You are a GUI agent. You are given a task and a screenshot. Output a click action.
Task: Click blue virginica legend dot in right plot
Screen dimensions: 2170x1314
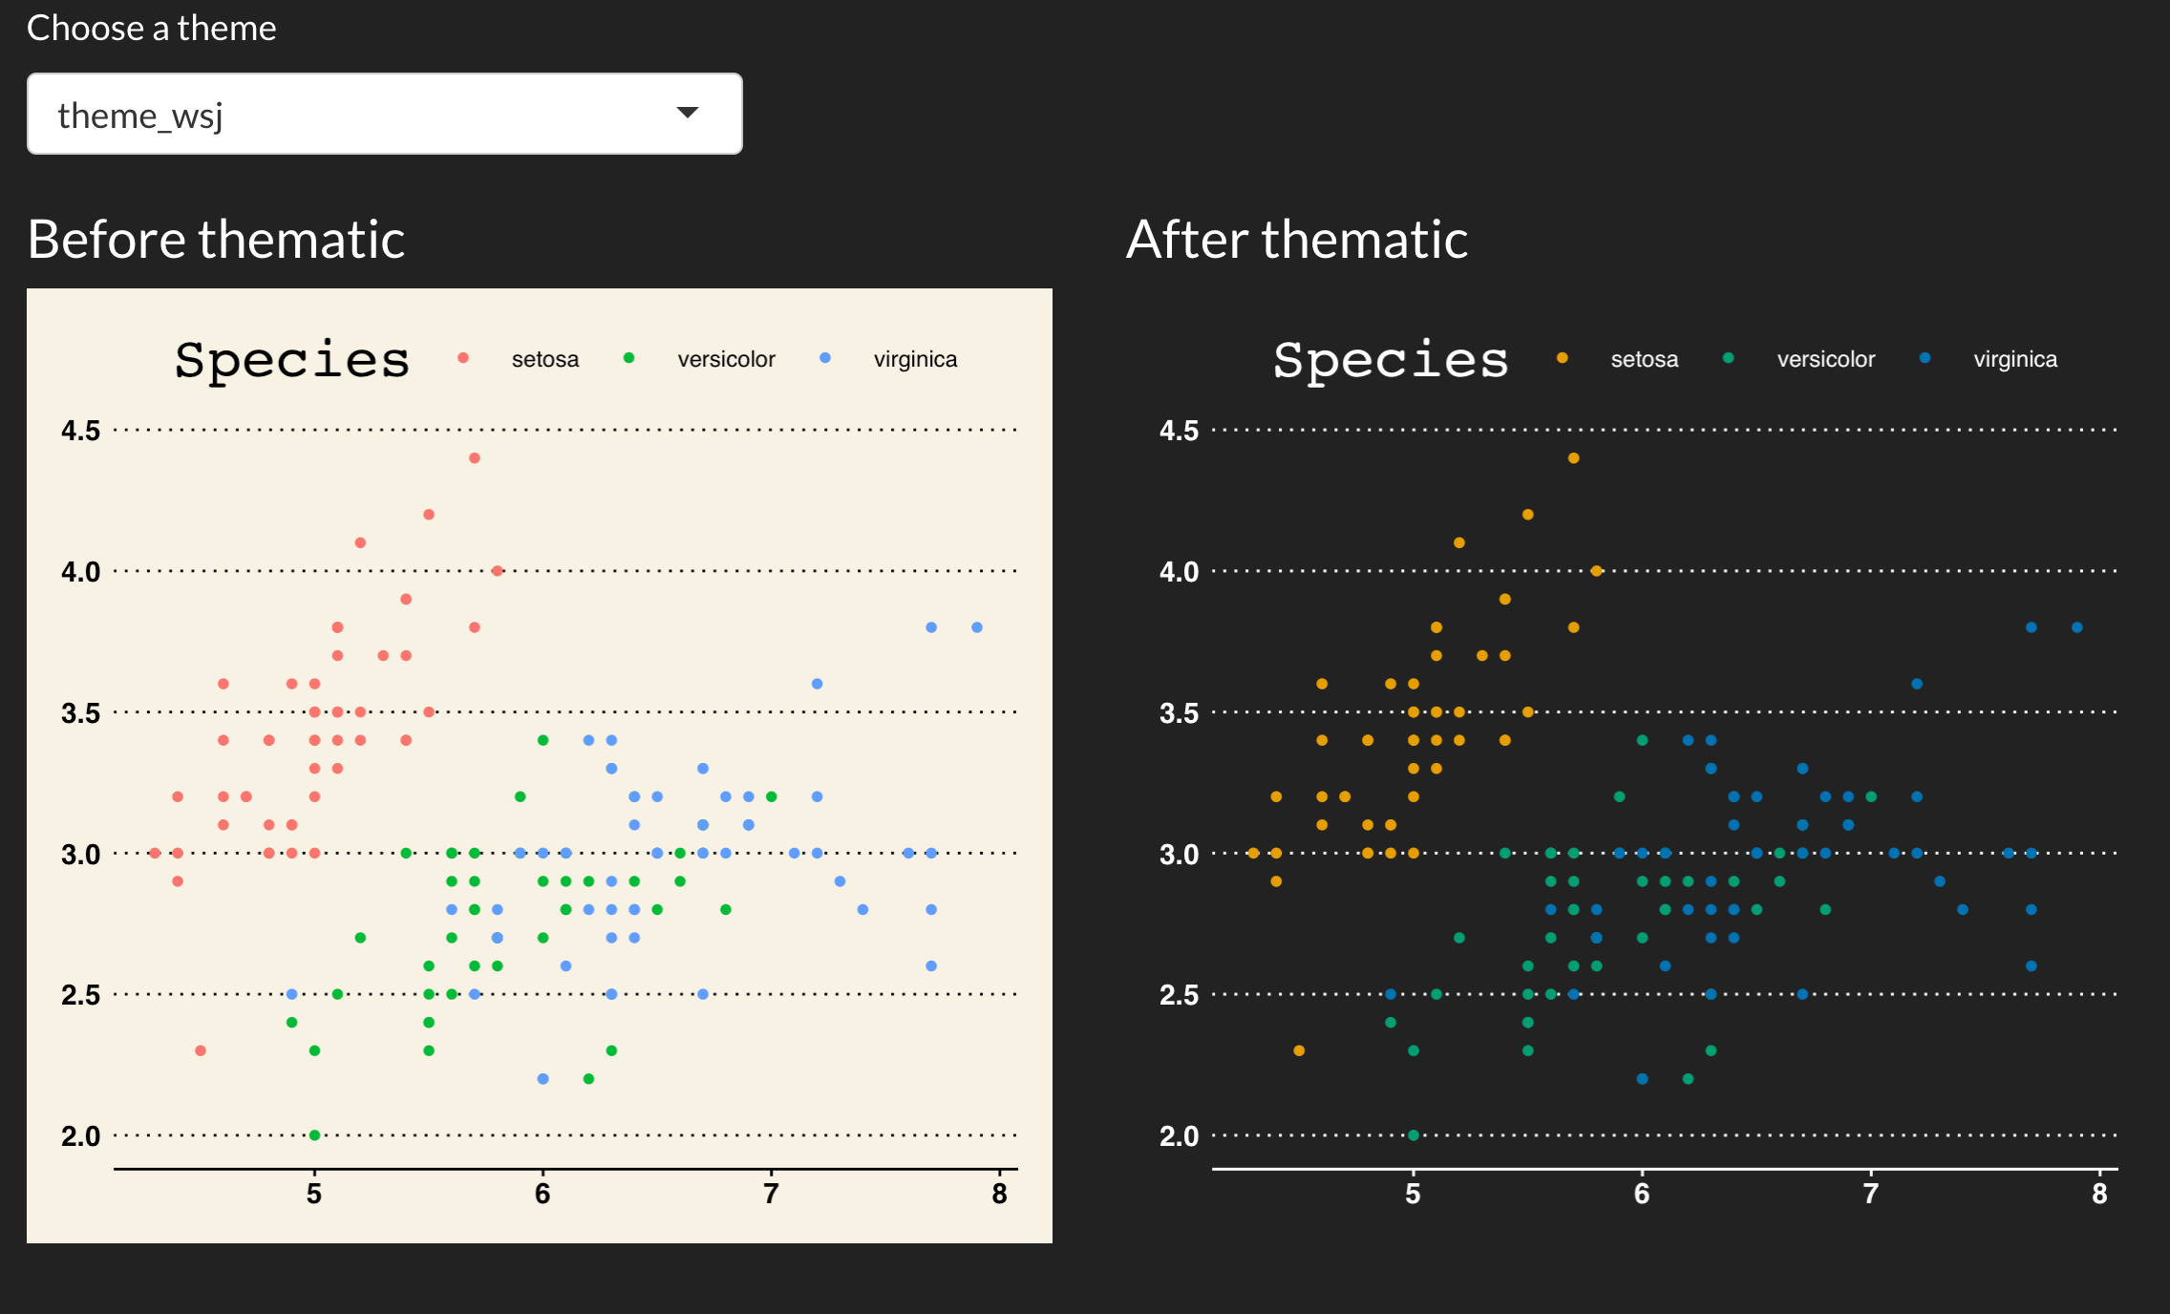pyautogui.click(x=1925, y=358)
